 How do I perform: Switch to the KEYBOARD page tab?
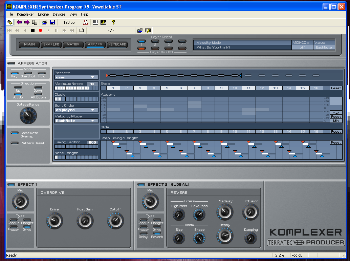pos(117,44)
